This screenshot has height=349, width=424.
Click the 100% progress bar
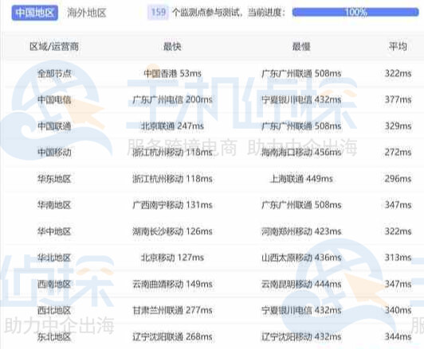tap(355, 12)
